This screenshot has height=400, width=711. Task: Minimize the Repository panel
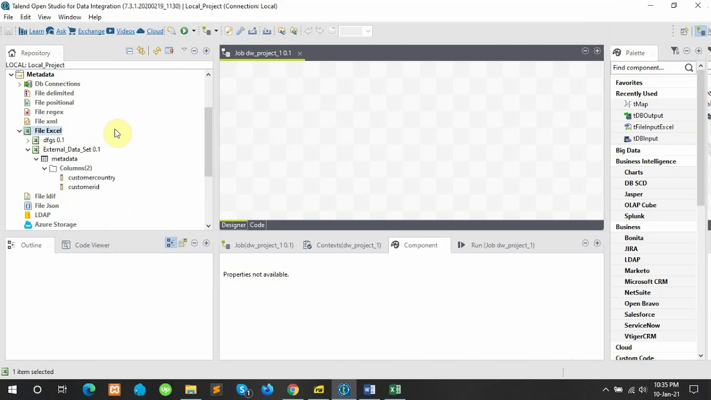(194, 51)
